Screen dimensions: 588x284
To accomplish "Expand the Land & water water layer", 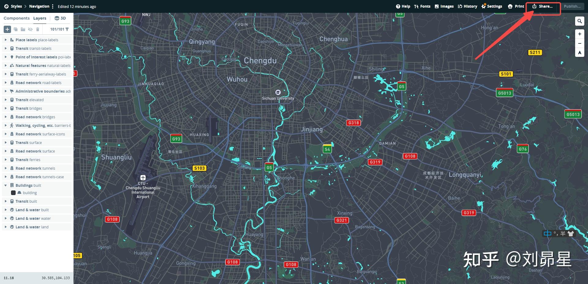I will pyautogui.click(x=6, y=218).
